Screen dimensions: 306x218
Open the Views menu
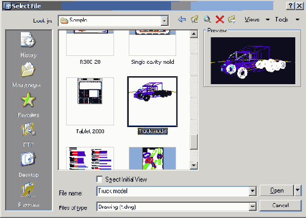[257, 20]
